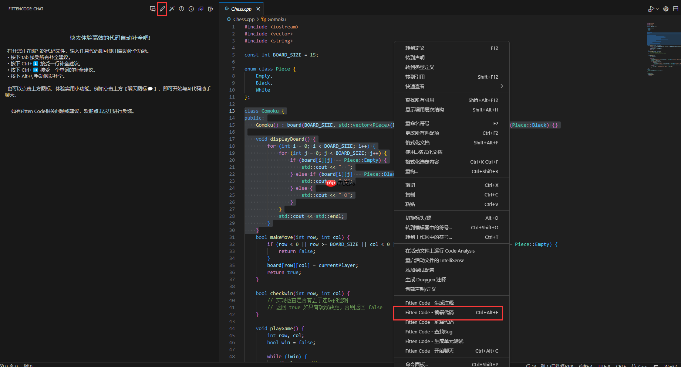Click the clear chat icon in Fitten panel
The image size is (681, 367).
[x=201, y=9]
